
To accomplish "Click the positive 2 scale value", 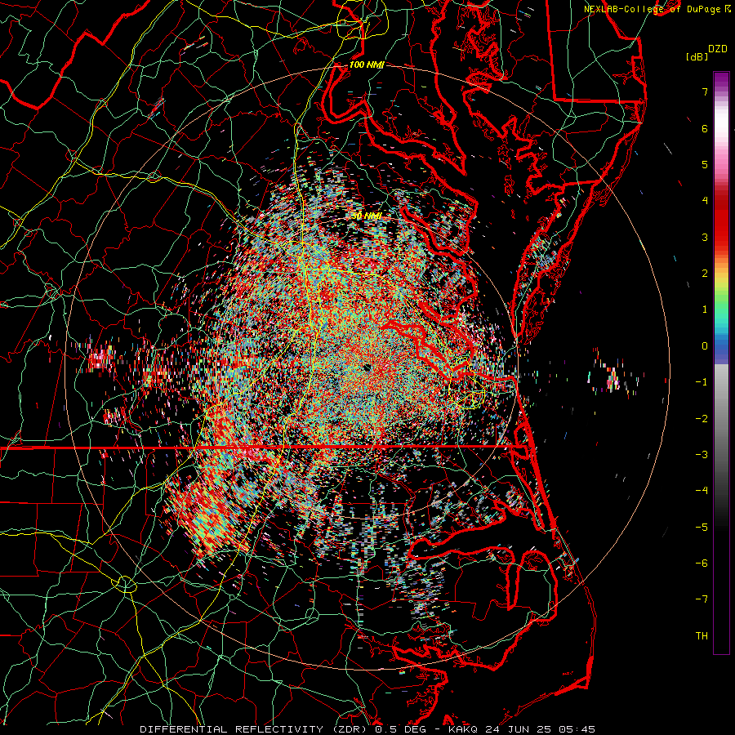I will coord(705,274).
